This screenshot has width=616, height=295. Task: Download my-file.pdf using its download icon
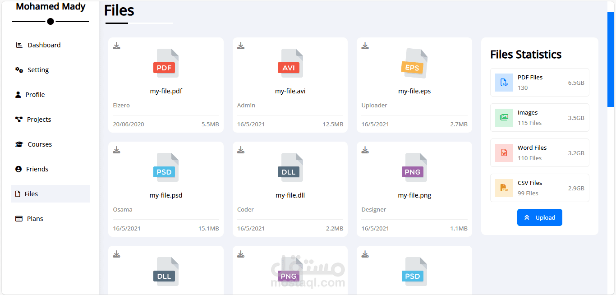[116, 46]
